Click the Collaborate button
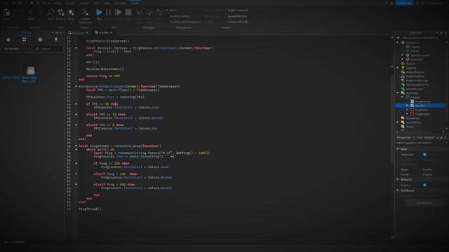Viewport: 449px width, 252px height. [x=404, y=3]
